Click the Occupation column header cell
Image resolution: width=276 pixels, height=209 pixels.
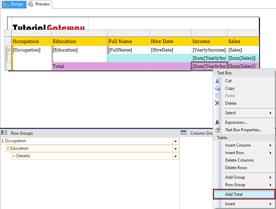31,41
